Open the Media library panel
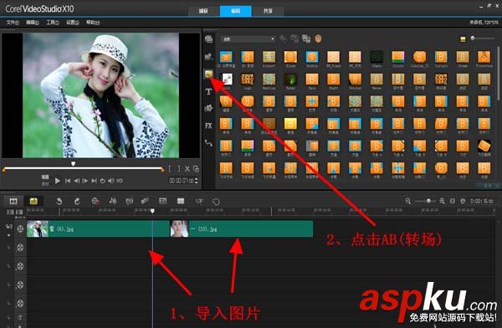The width and height of the screenshot is (502, 328). coord(208,39)
